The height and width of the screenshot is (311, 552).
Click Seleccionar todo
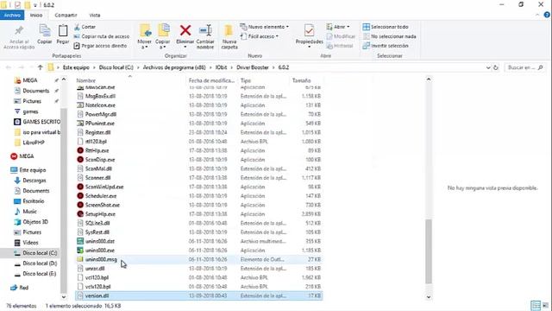386,27
